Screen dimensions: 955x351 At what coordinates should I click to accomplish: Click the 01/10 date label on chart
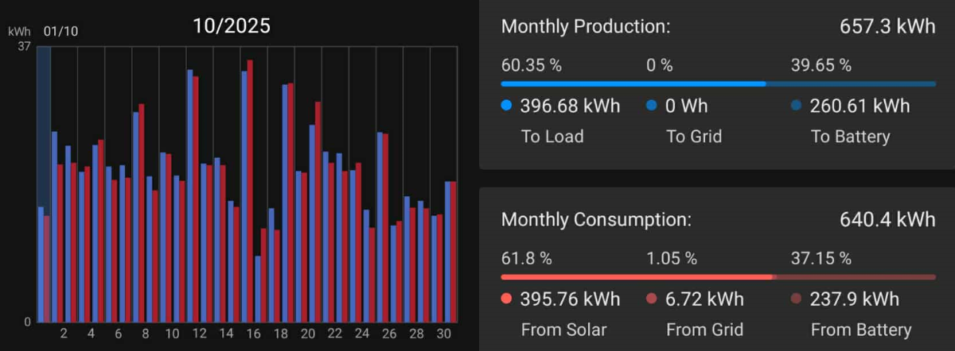point(60,32)
